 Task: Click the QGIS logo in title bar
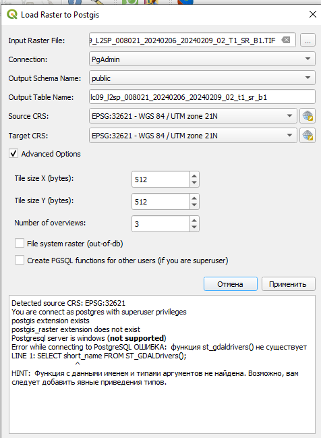point(12,14)
